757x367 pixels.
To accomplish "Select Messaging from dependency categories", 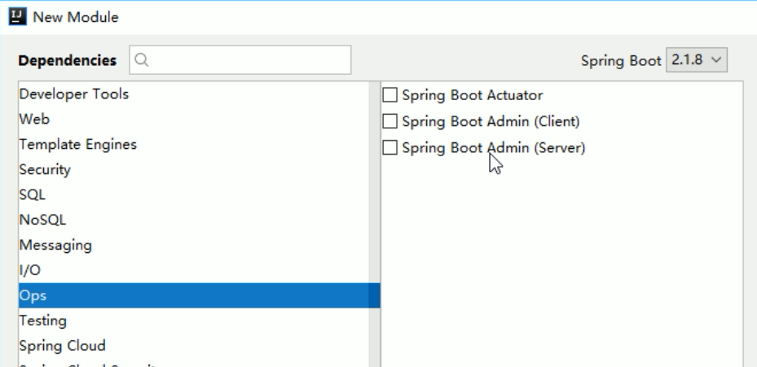I will pos(55,245).
